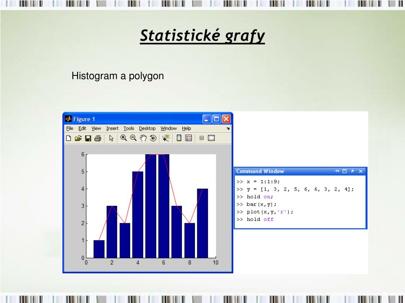Select the Pan hand tool
405x303 pixels.
143,138
